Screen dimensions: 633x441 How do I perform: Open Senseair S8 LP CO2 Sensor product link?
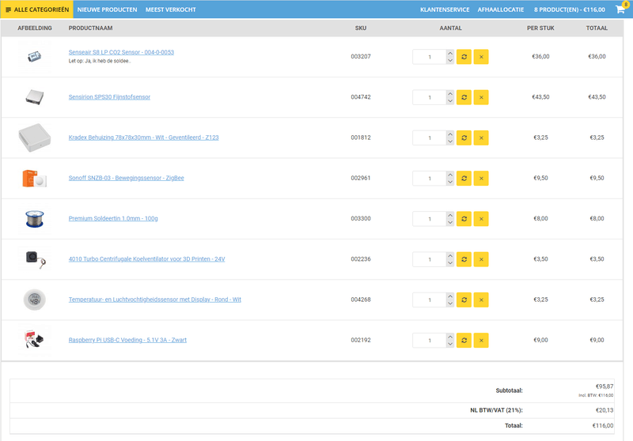[x=121, y=52]
